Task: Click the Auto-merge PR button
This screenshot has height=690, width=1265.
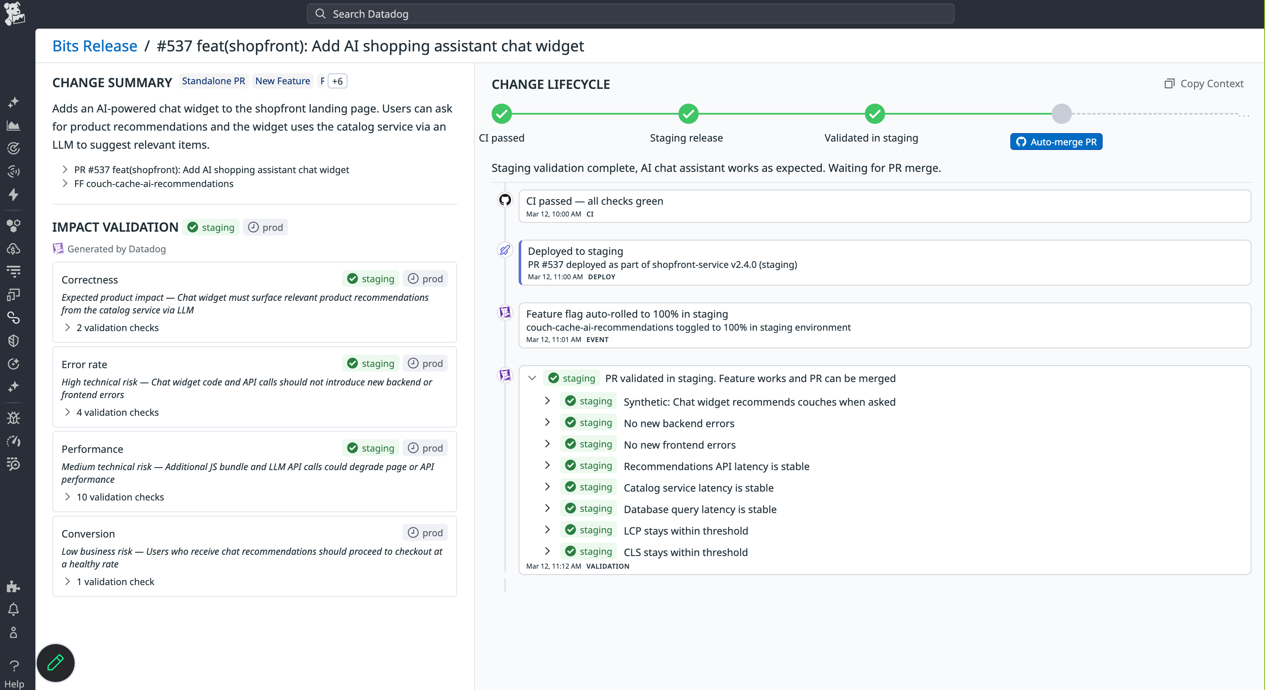Action: [x=1056, y=142]
